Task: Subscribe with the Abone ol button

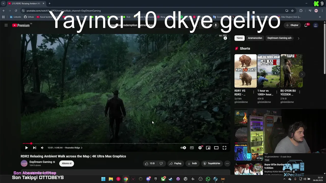Action: (67, 163)
